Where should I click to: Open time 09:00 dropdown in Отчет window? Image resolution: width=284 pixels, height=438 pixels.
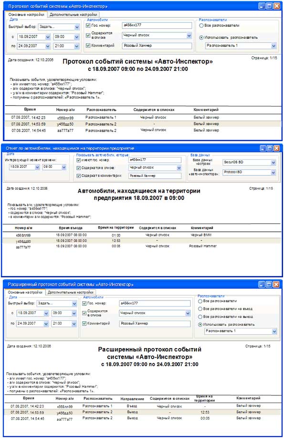(x=64, y=167)
